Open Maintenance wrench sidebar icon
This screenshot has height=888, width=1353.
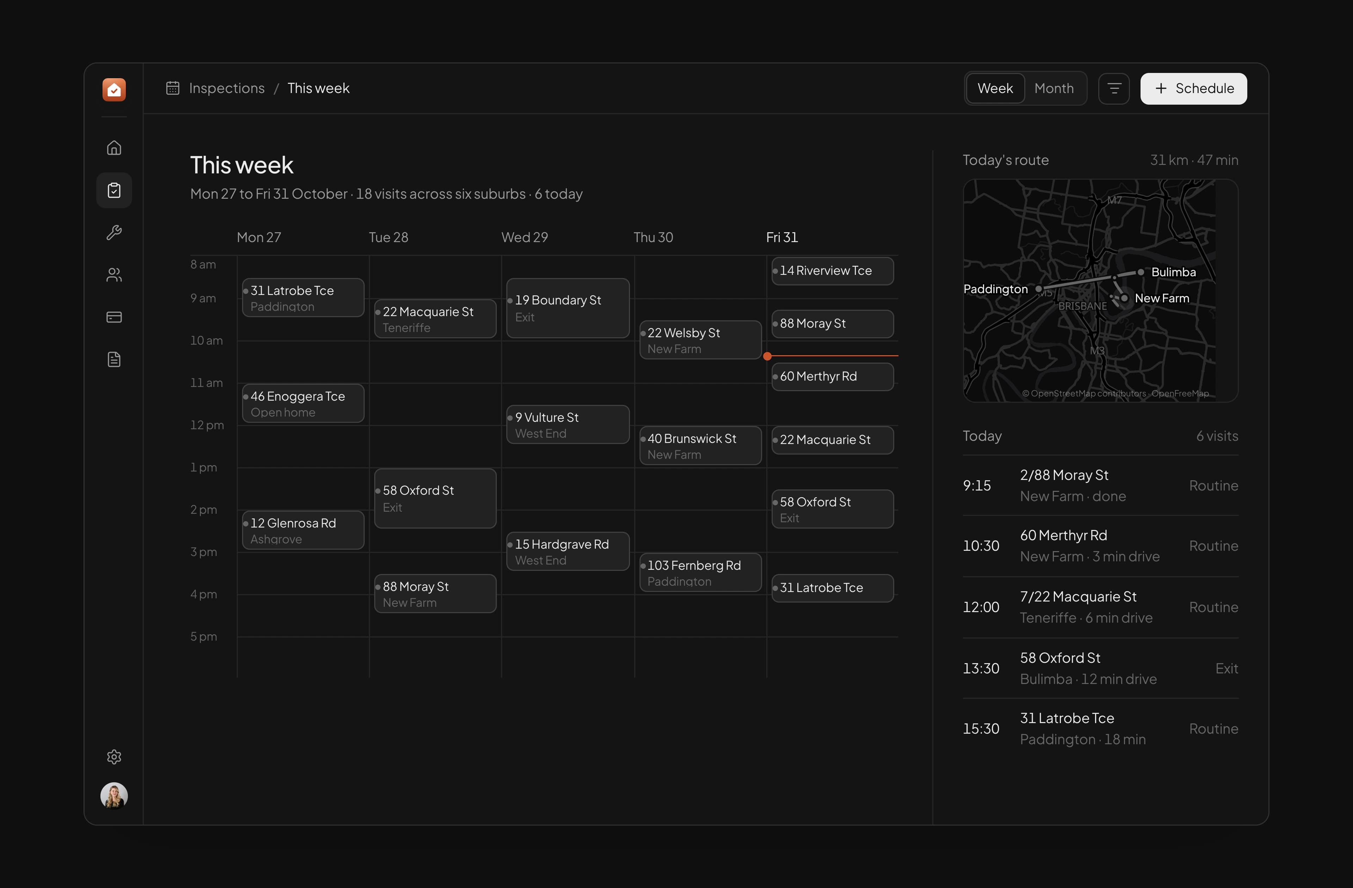coord(114,233)
